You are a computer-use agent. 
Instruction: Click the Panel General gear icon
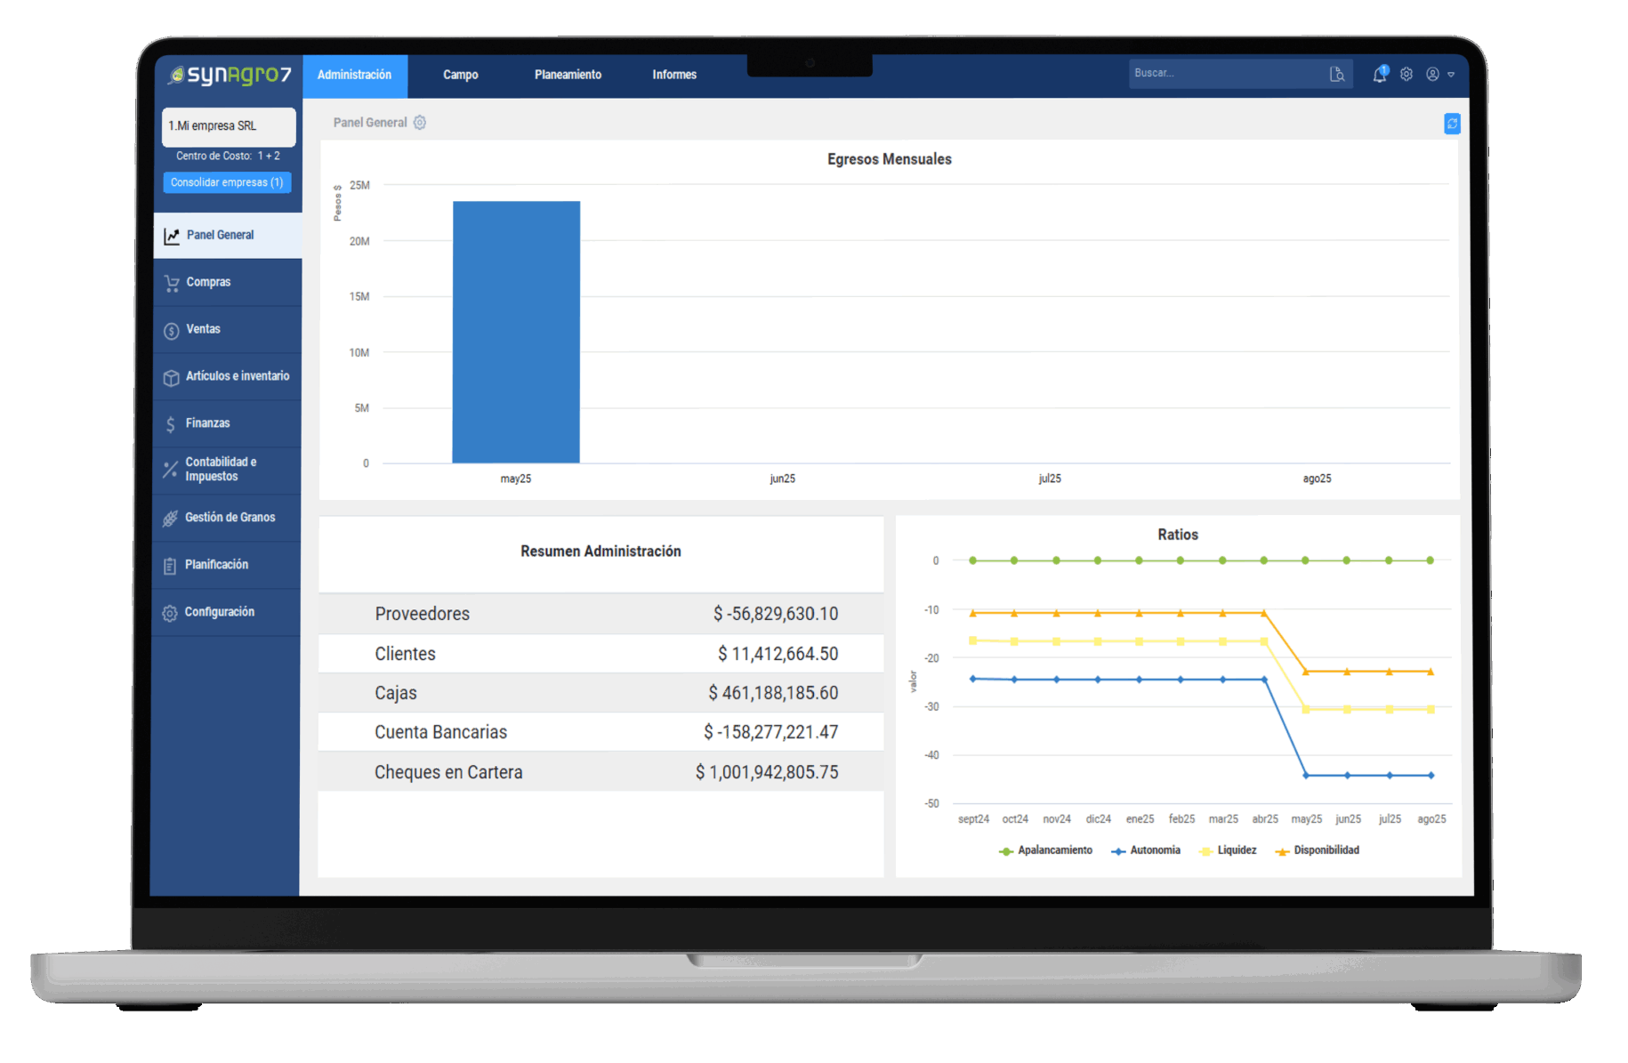(x=420, y=123)
